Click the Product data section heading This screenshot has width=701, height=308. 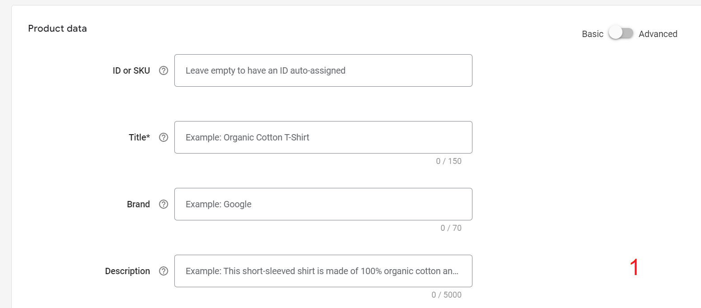pyautogui.click(x=57, y=28)
